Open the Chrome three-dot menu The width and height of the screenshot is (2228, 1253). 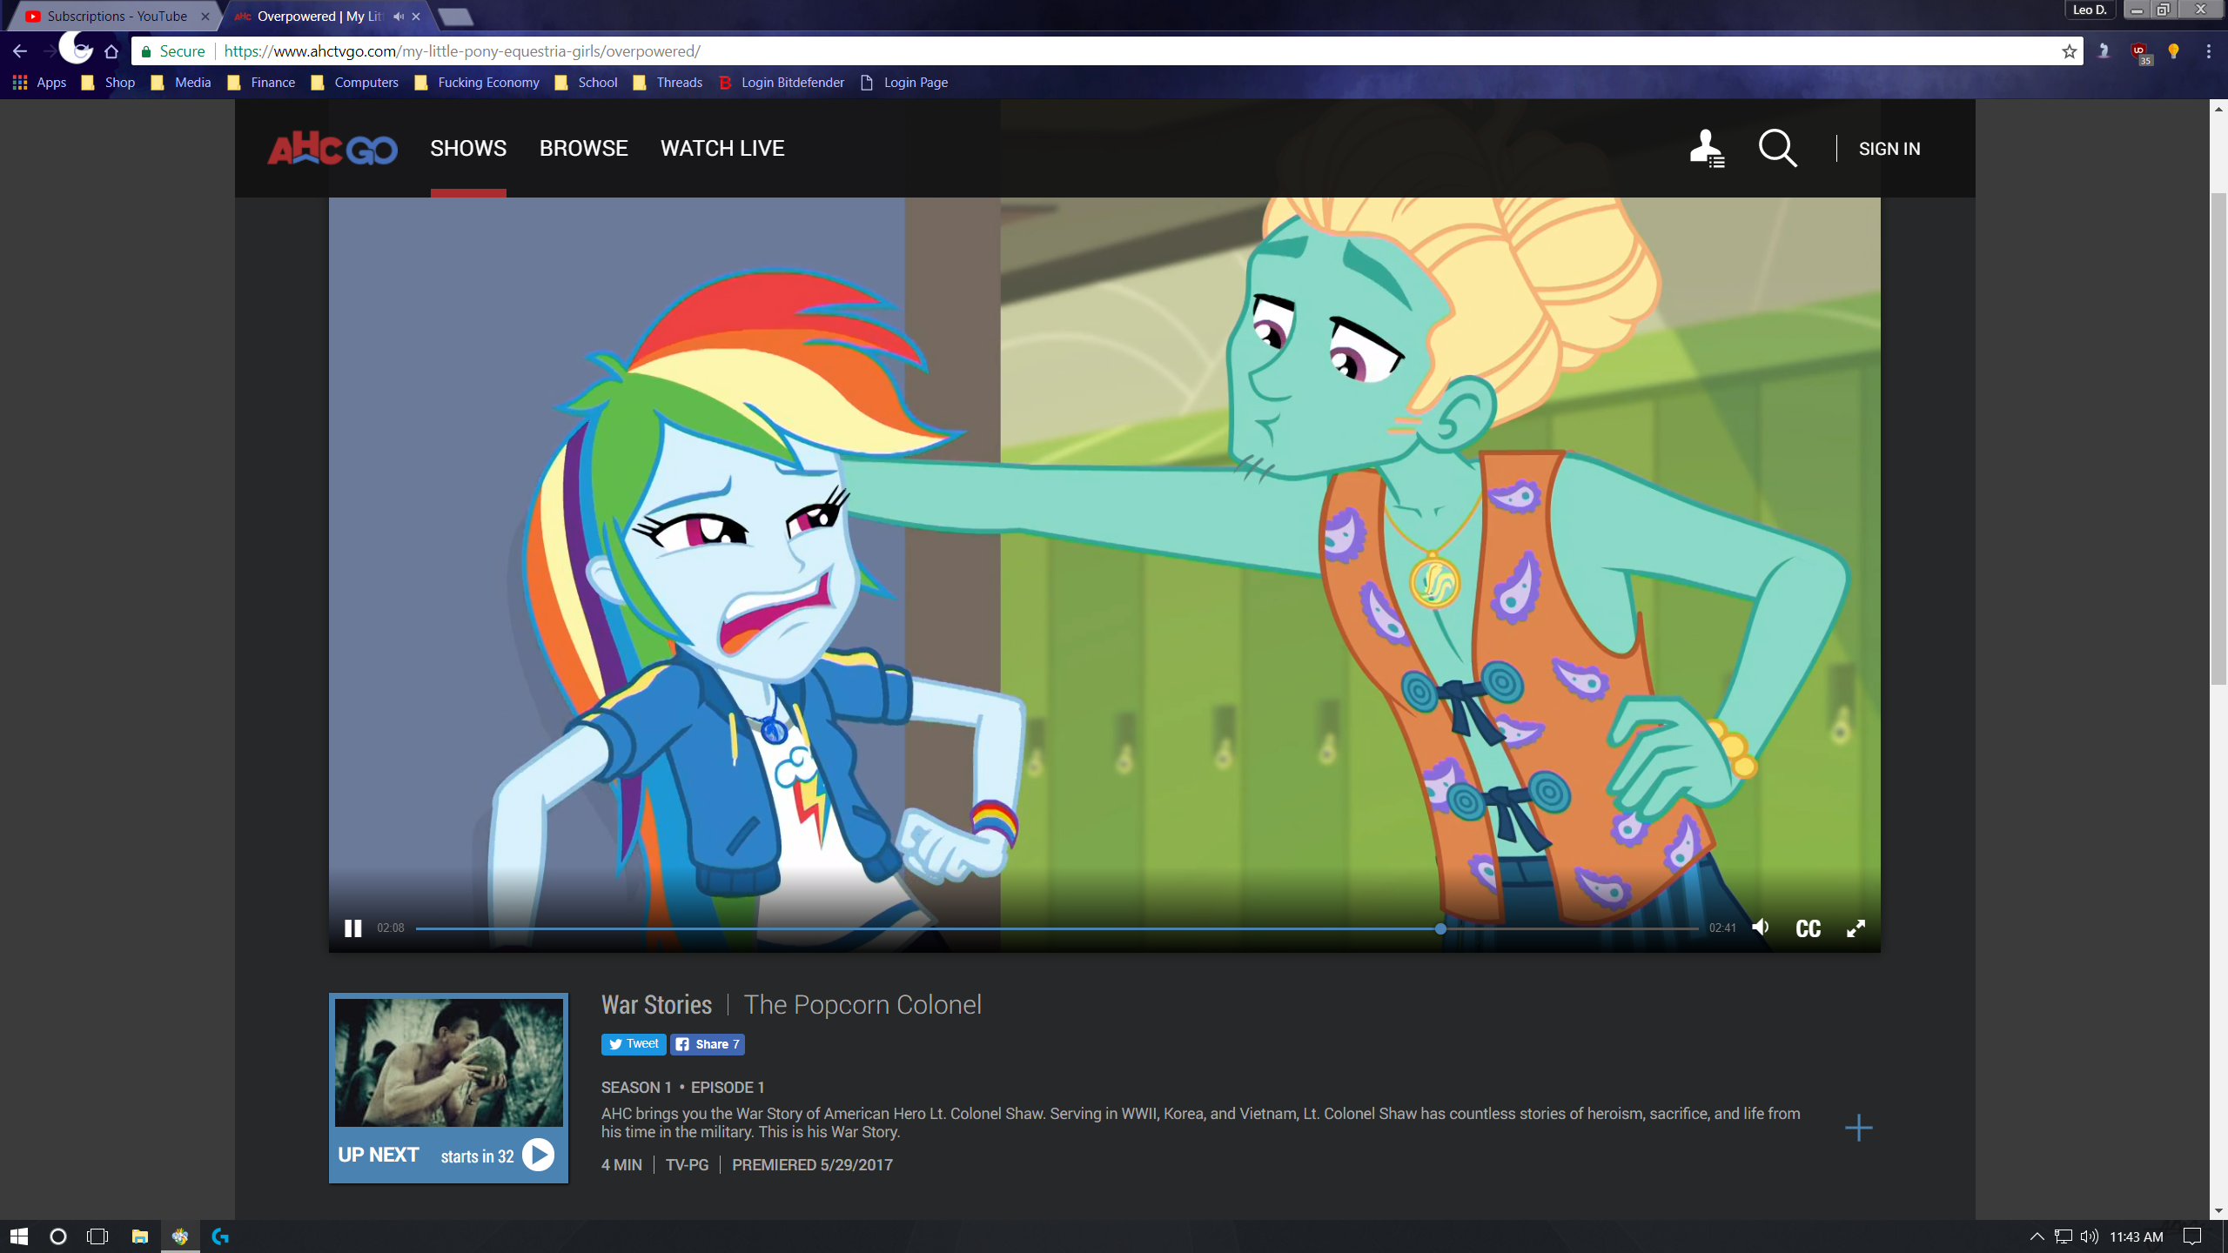point(2208,51)
